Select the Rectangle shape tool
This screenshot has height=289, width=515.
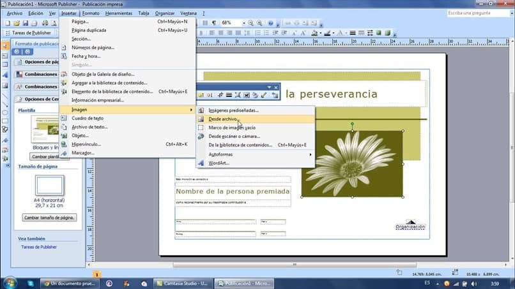[5, 121]
